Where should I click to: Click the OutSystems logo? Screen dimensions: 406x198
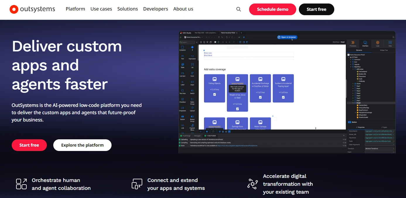(32, 9)
